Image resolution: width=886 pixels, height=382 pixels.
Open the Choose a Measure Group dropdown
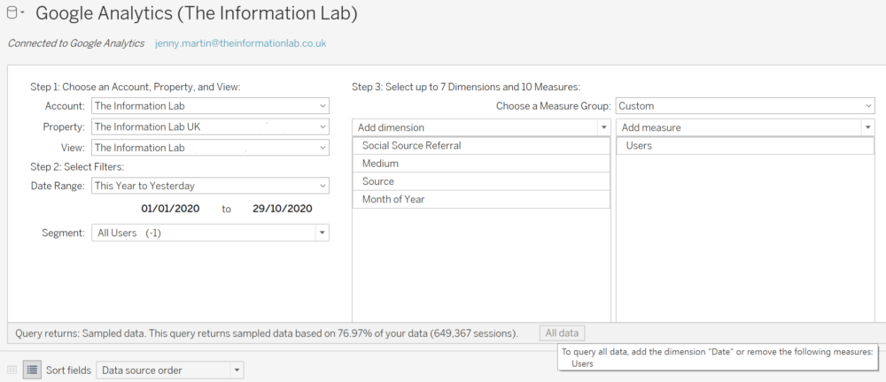pos(745,105)
